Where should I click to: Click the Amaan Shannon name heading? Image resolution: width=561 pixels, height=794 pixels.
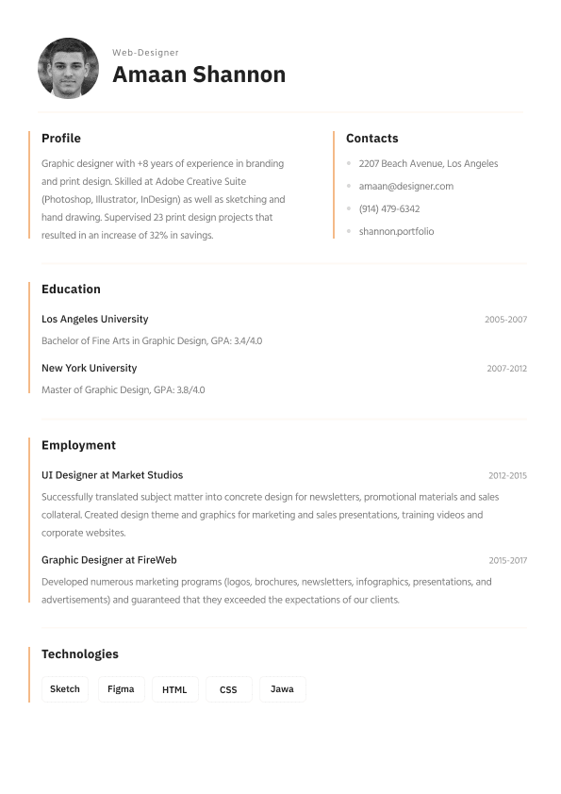click(199, 74)
